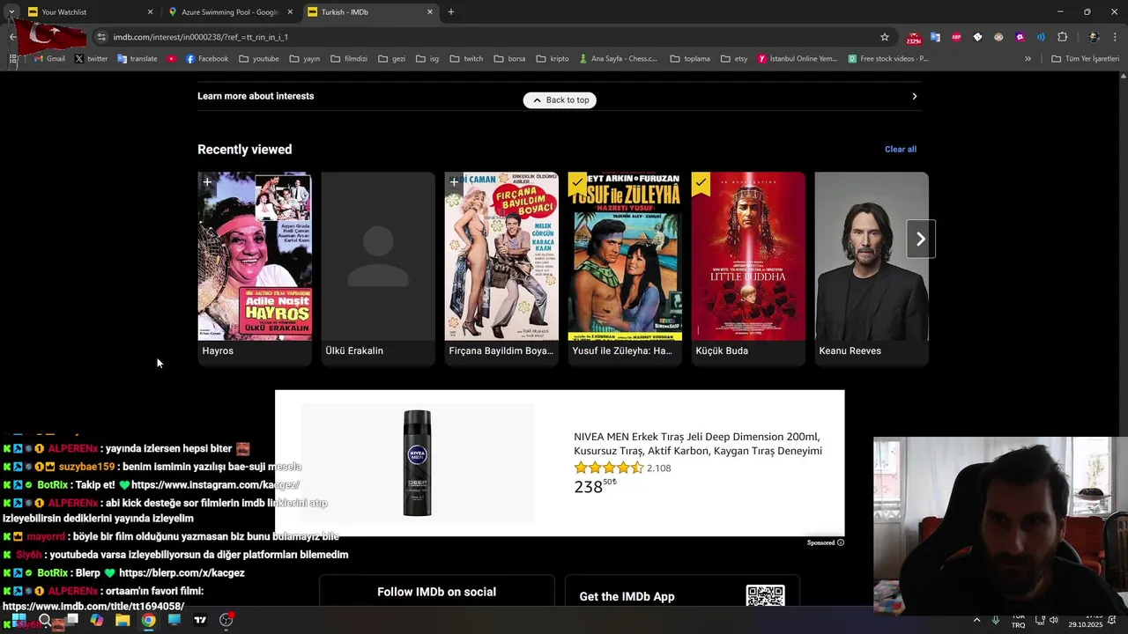Viewport: 1128px width, 634px height.
Task: Expand the kripto bookmark folder
Action: (552, 59)
